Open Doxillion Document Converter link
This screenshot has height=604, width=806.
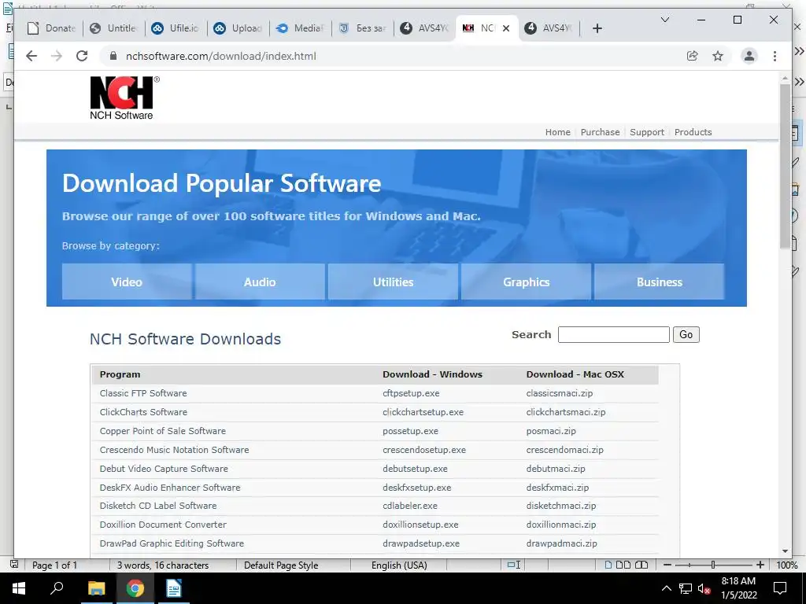coord(163,525)
